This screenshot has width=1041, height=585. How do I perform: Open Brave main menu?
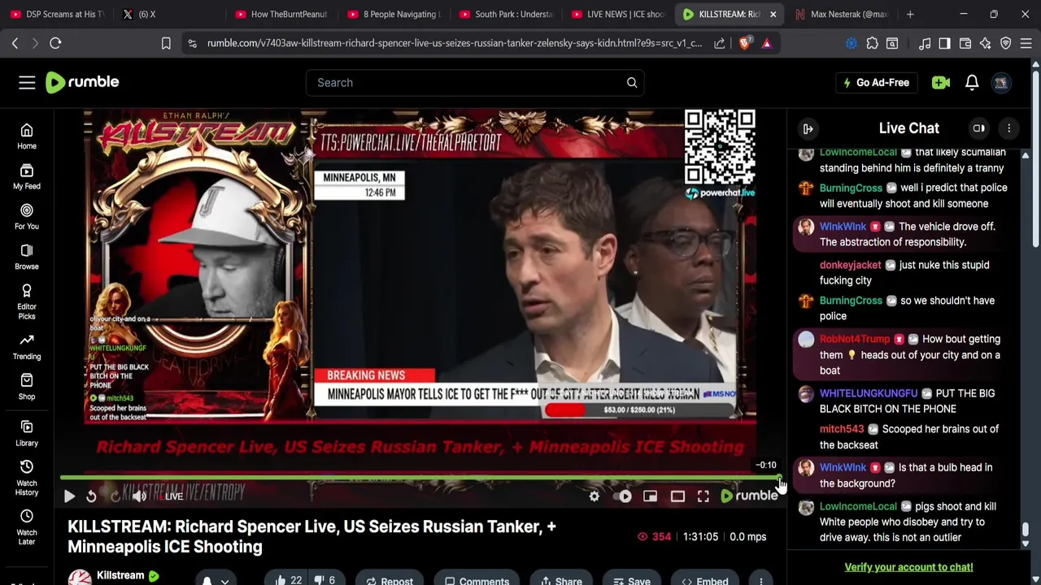(1026, 43)
